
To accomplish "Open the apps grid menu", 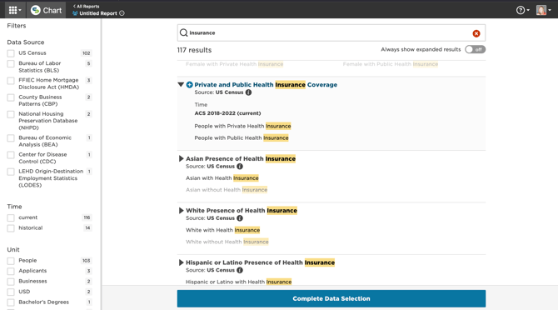I will point(15,10).
